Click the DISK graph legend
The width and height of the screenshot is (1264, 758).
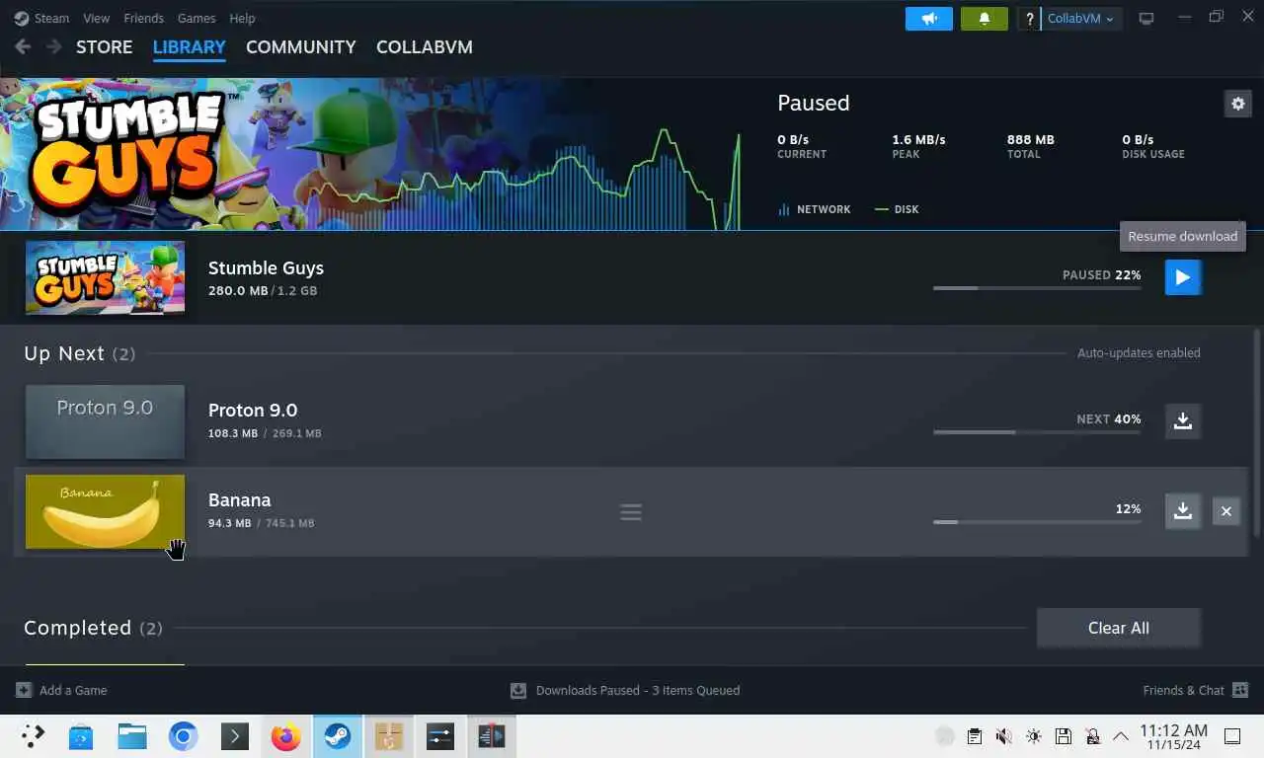click(x=897, y=209)
